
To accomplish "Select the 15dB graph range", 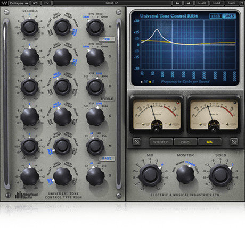I will (x=216, y=16).
